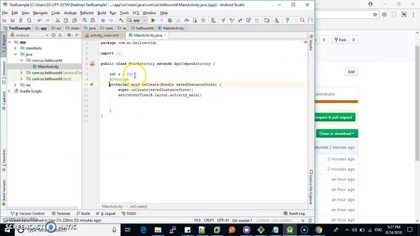Toggle the Device File Explorer side button
The image size is (420, 236).
311,187
